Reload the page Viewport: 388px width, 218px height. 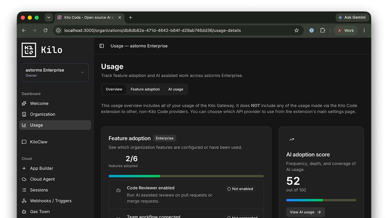(x=46, y=30)
